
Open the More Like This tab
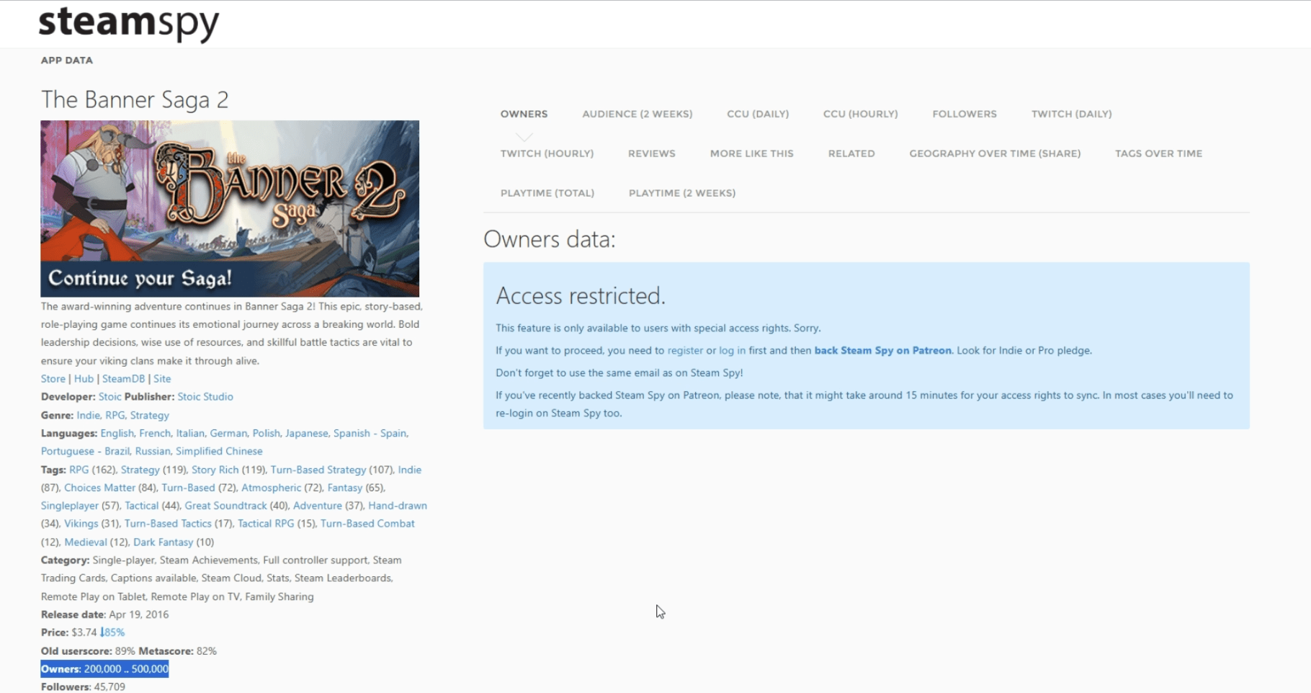(751, 153)
